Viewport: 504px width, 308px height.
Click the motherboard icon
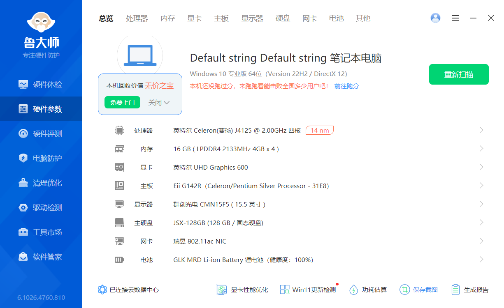click(119, 186)
